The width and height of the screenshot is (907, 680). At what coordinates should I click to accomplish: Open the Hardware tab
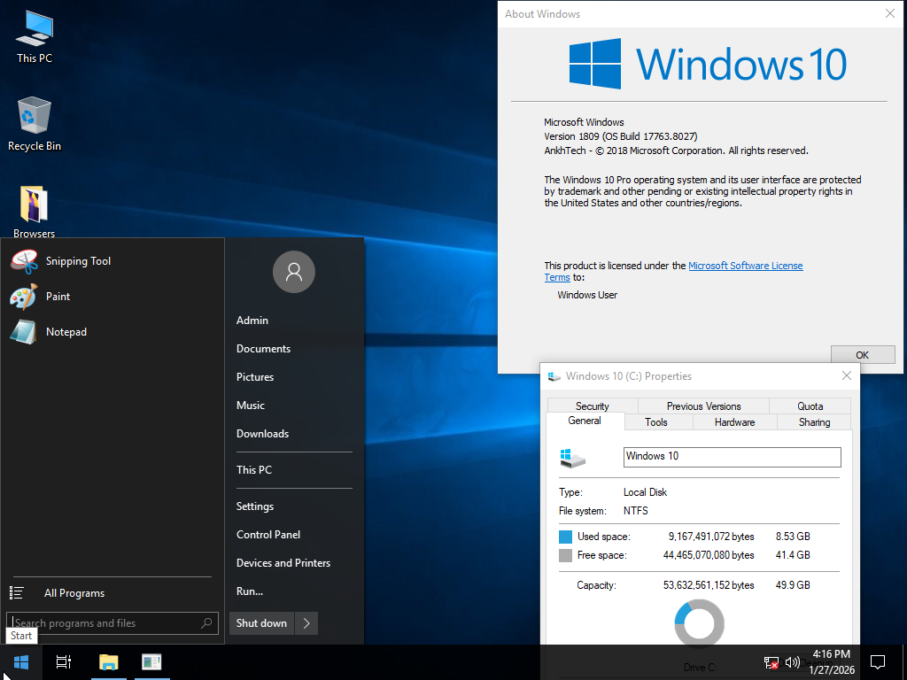(x=733, y=422)
